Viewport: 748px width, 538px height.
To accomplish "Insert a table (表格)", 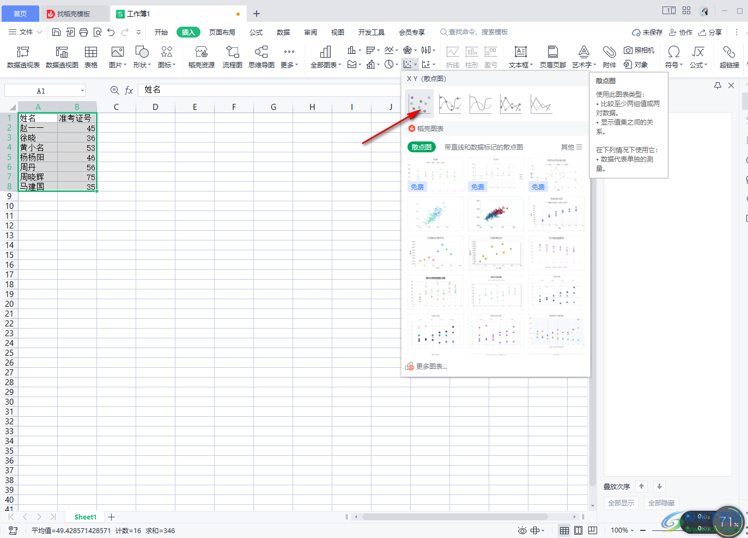I will (91, 57).
